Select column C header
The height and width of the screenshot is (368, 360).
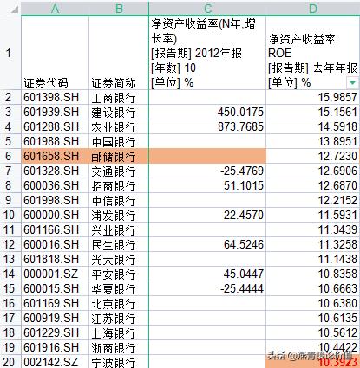[x=207, y=9]
